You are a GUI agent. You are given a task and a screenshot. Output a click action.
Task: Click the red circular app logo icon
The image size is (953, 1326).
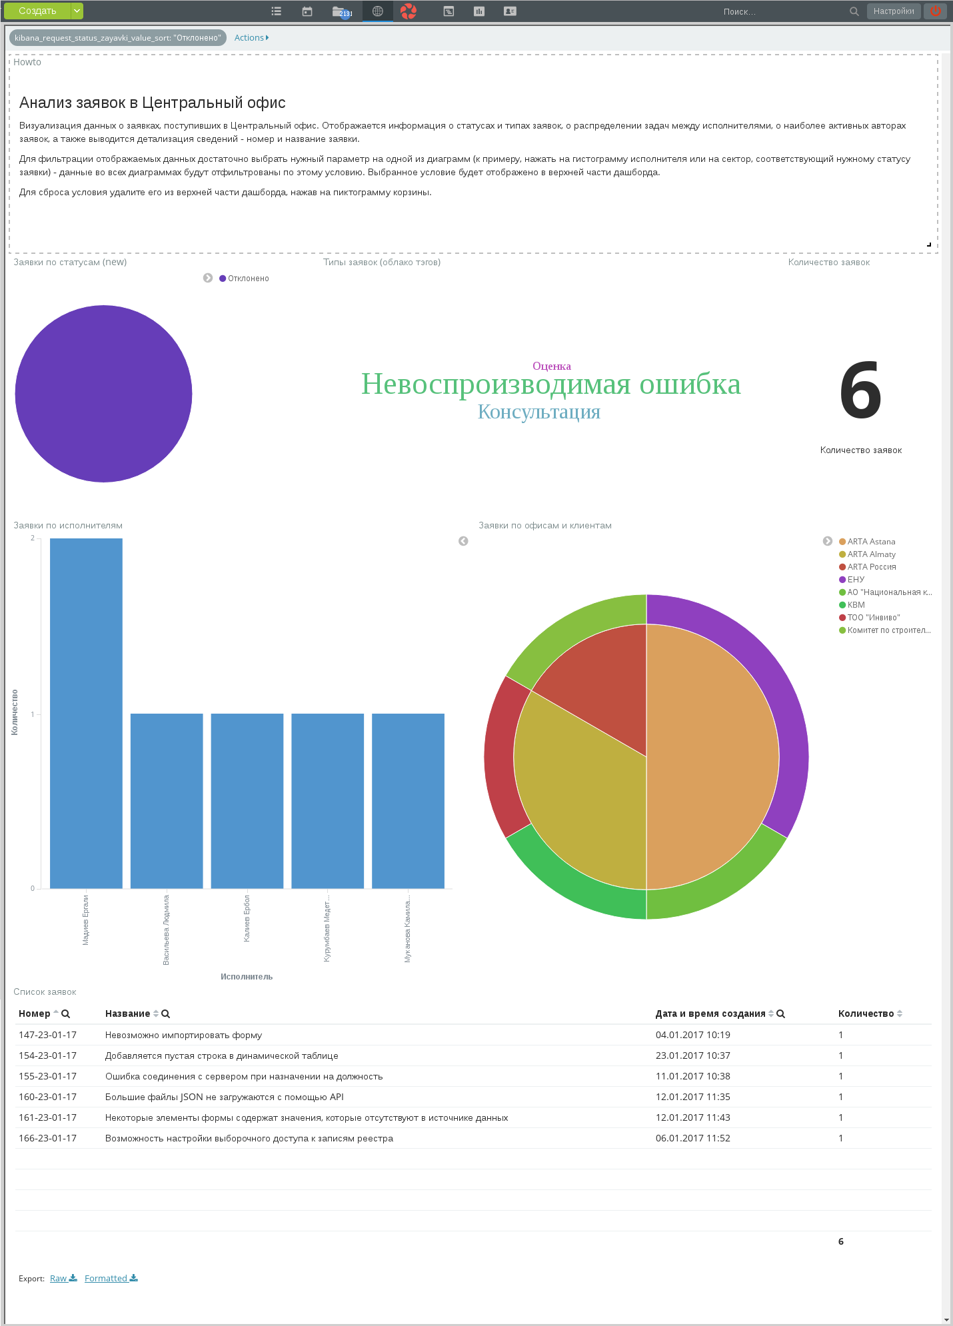(x=409, y=11)
